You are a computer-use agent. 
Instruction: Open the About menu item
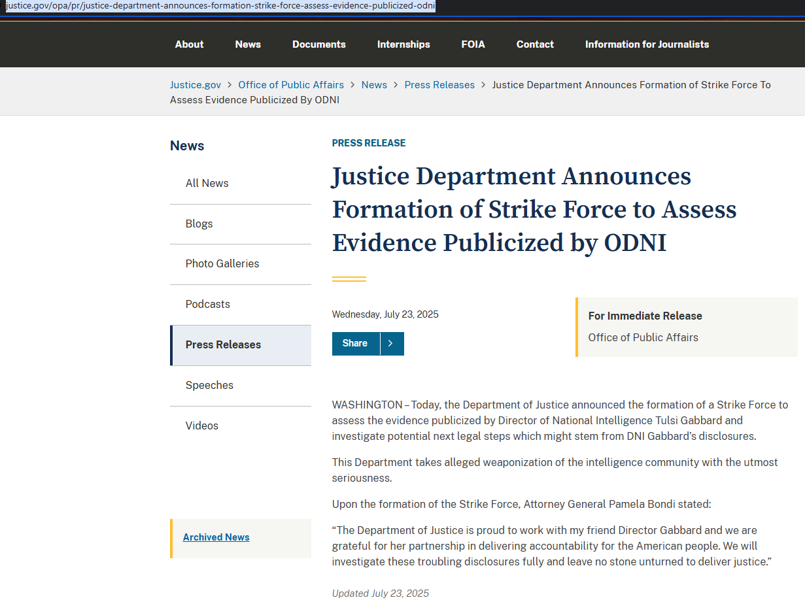189,44
